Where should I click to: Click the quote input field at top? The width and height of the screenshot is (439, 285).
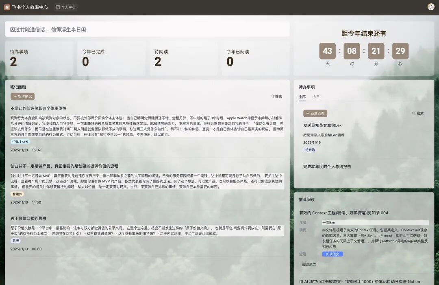tap(146, 28)
